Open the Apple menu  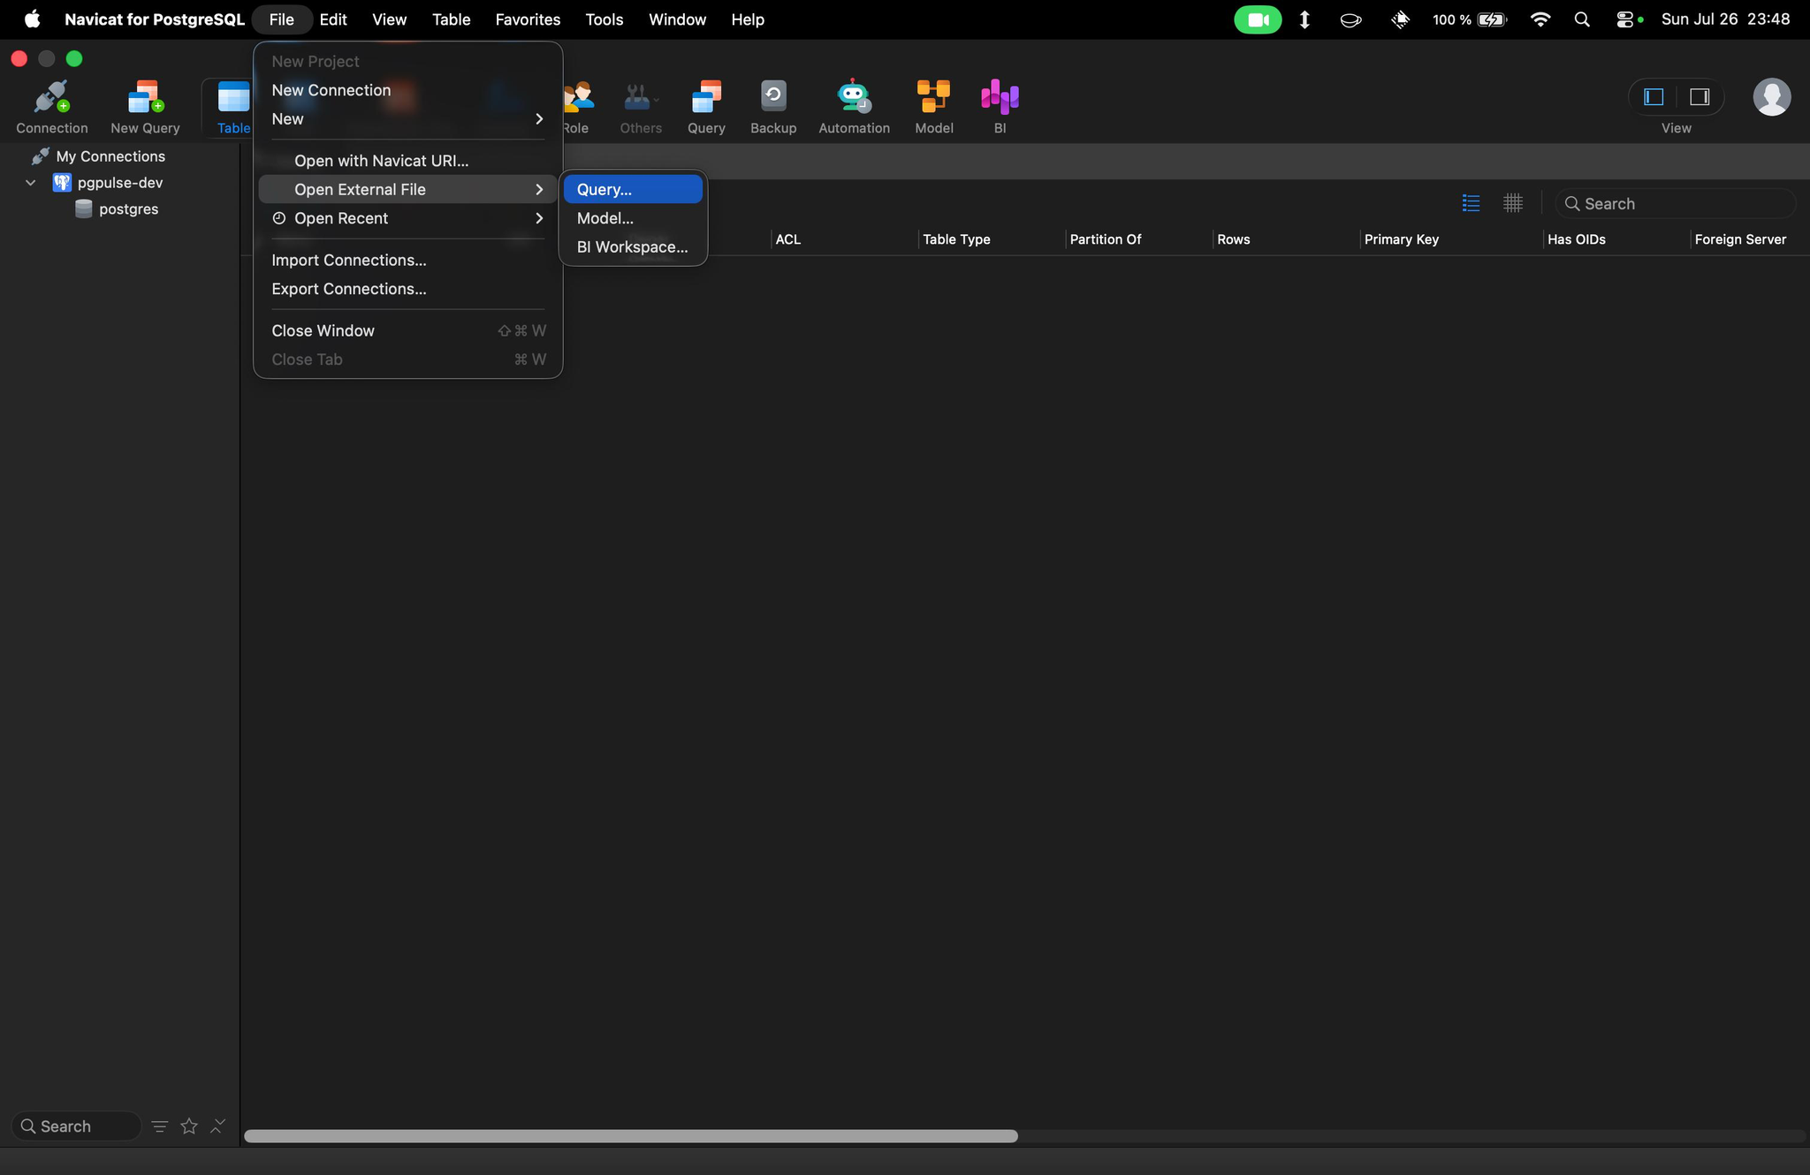click(x=32, y=19)
